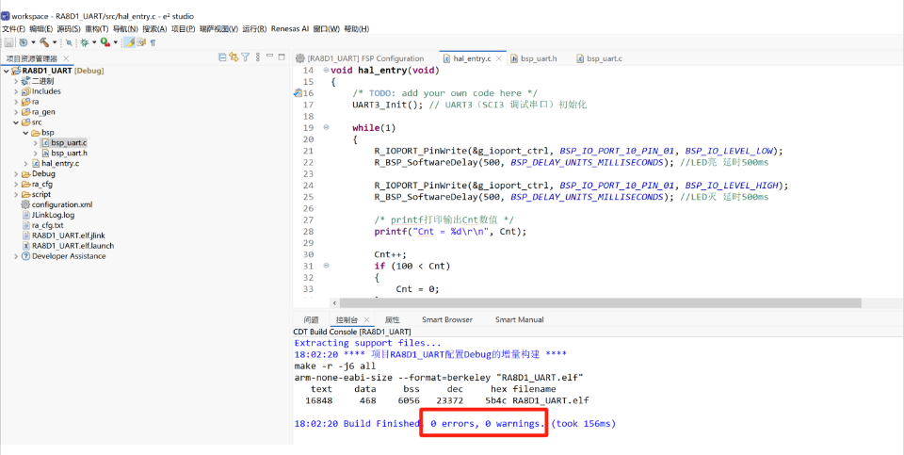Minimize the project explorer panel
The height and width of the screenshot is (455, 904).
pos(270,56)
